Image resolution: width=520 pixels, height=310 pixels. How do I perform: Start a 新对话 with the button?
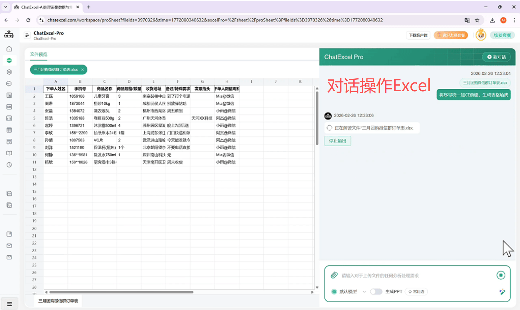[x=496, y=57]
